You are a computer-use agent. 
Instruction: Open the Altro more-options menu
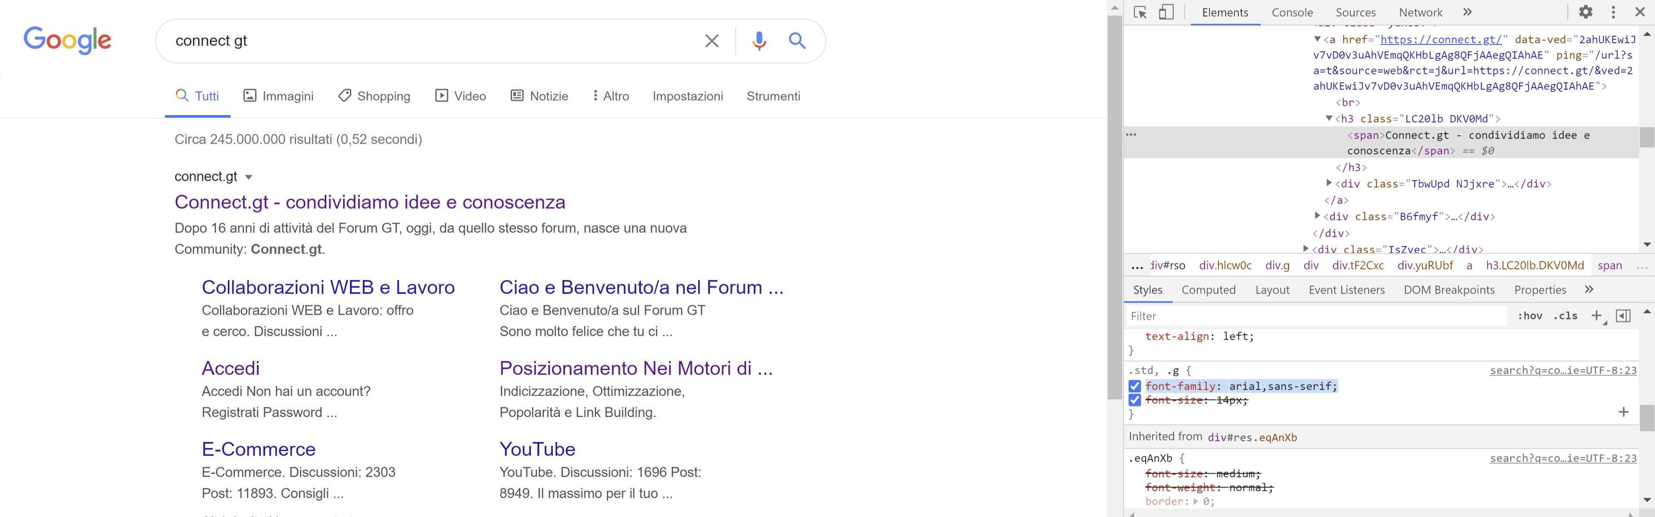click(610, 96)
